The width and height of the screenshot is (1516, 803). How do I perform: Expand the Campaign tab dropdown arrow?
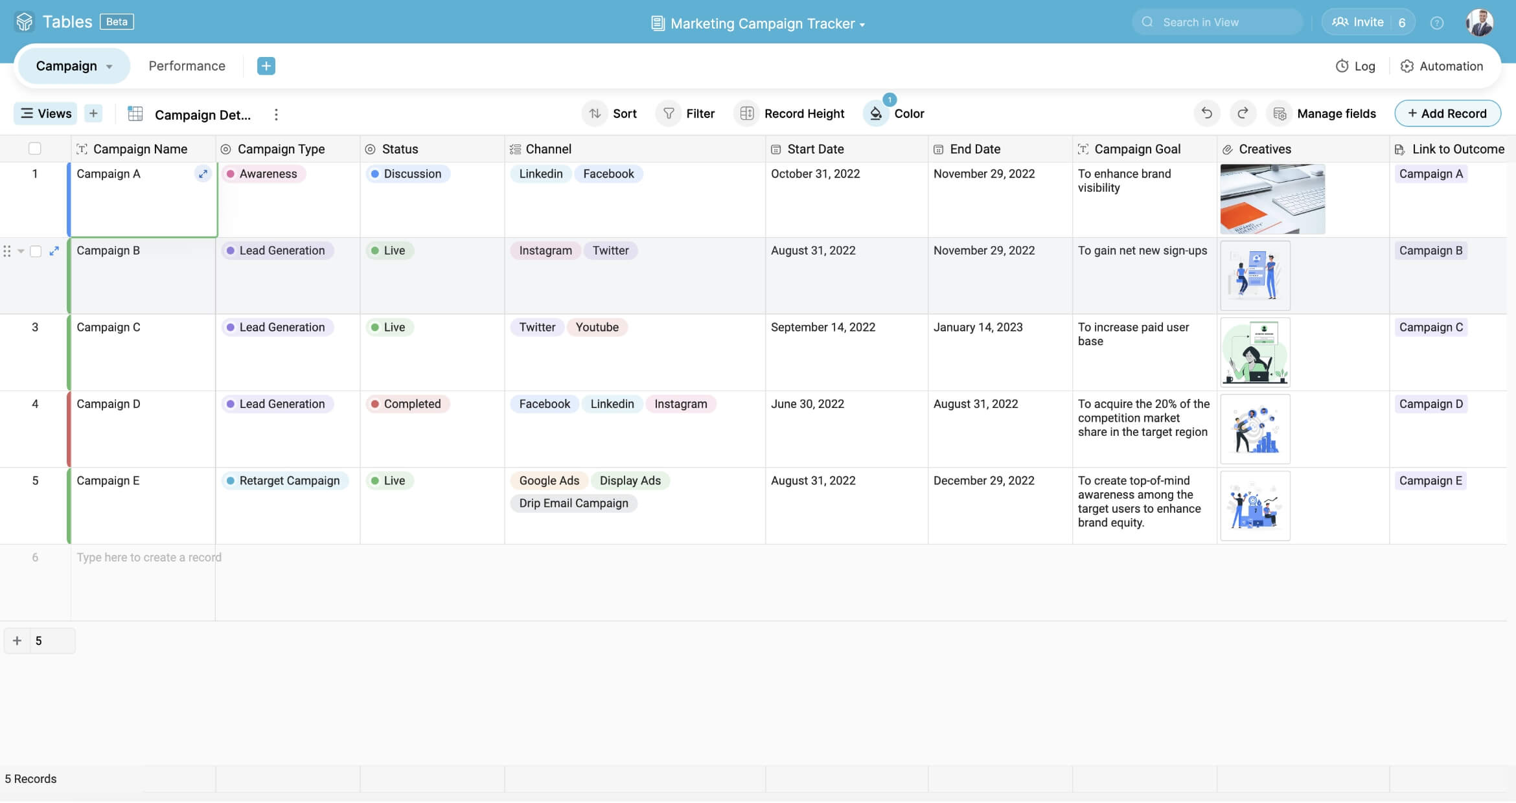[109, 66]
